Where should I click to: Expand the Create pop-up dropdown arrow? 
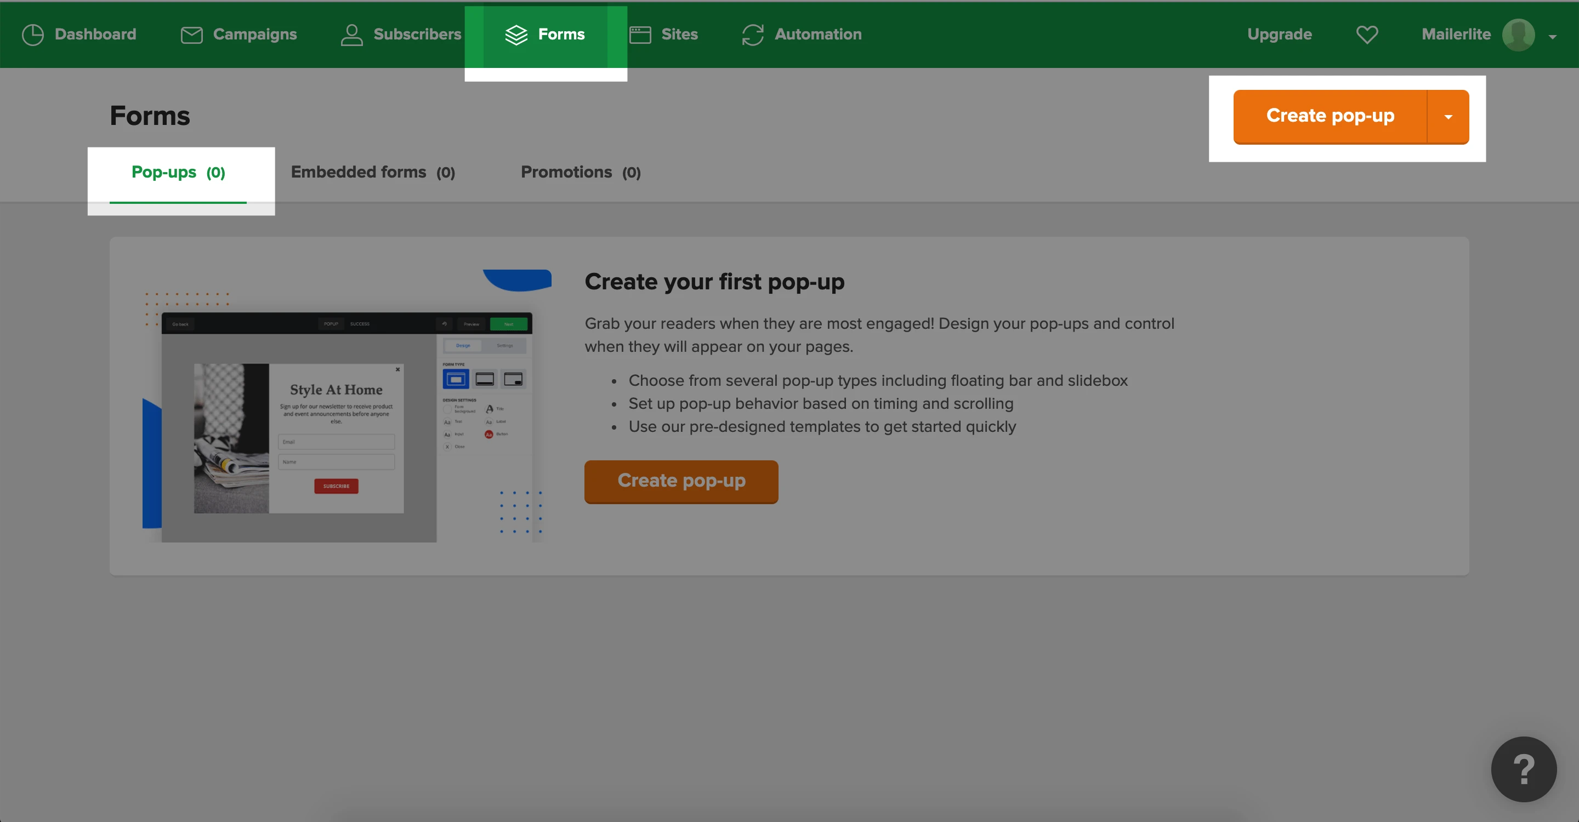(1448, 116)
